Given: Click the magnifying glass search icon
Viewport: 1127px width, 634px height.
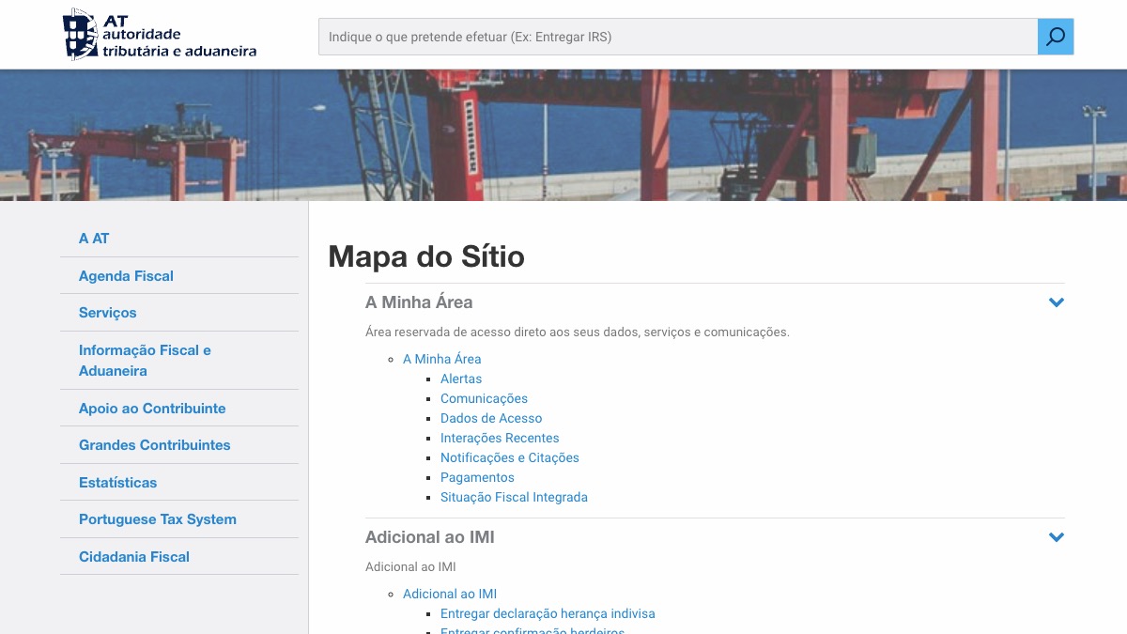Looking at the screenshot, I should click(1056, 37).
